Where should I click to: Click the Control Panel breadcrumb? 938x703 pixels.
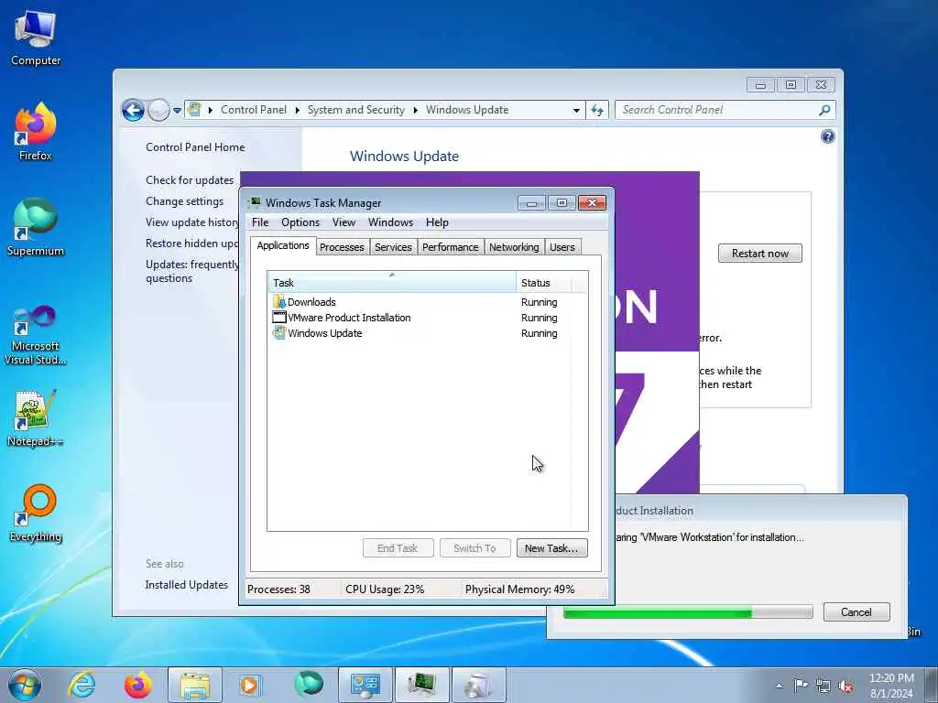tap(254, 110)
